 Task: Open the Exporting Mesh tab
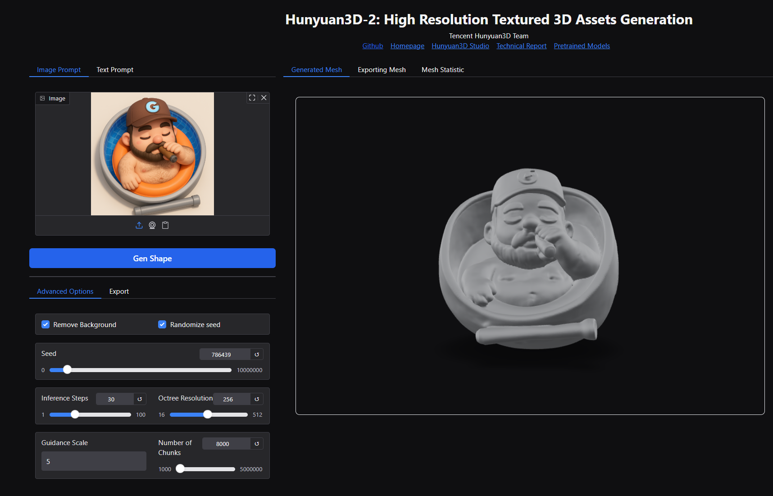point(382,70)
